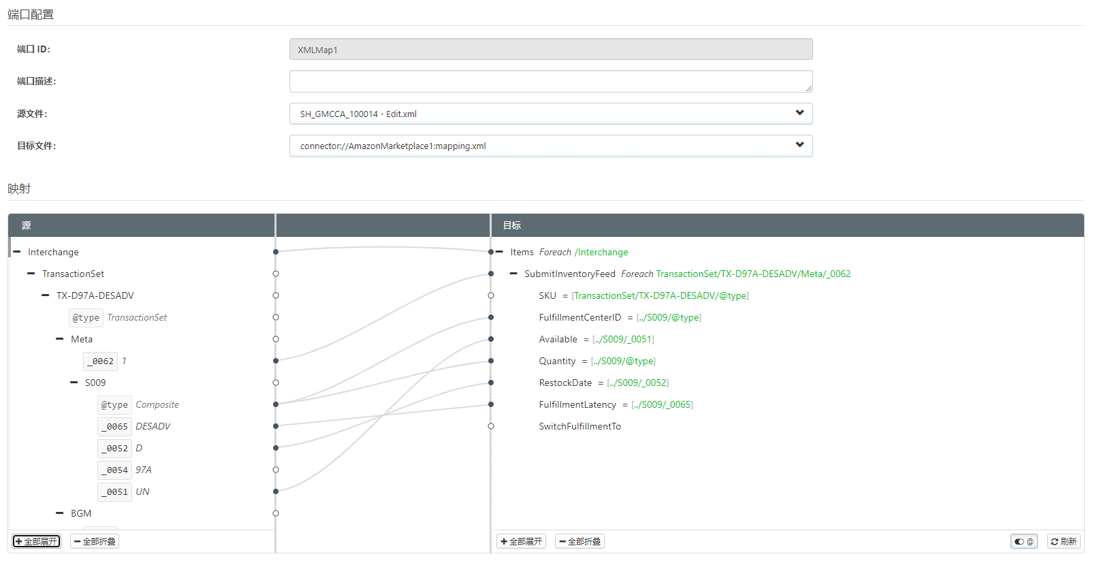Select the SKU target mapping row

[547, 295]
